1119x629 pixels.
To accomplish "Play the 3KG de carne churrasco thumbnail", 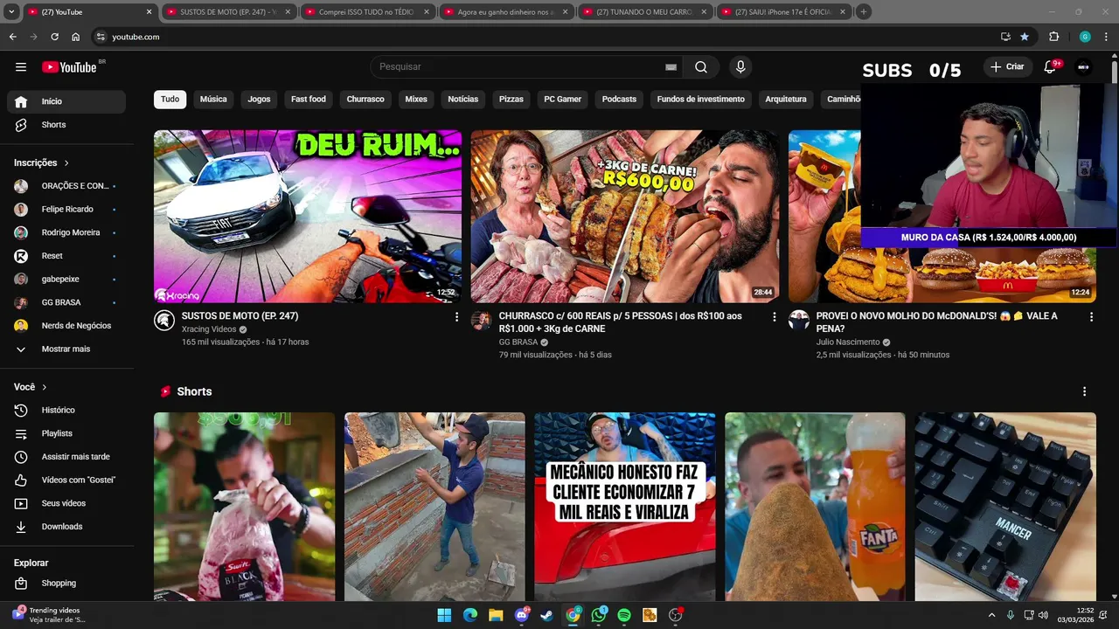I will (x=624, y=217).
